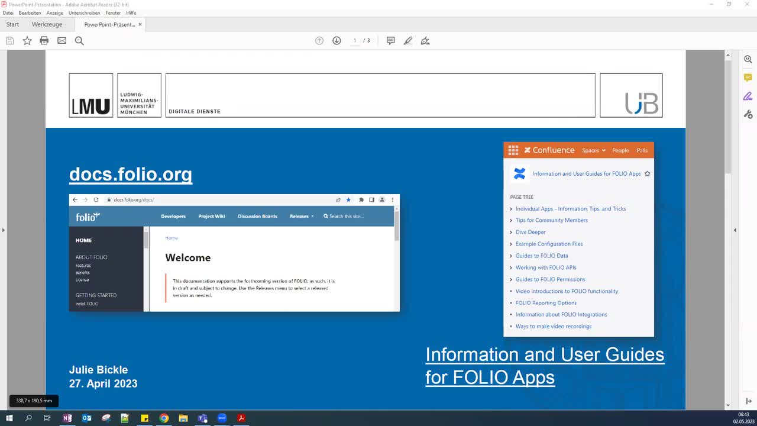This screenshot has height=426, width=757.
Task: Expand Individual Apps – Information, Tips, and Tricks
Action: tap(511, 209)
